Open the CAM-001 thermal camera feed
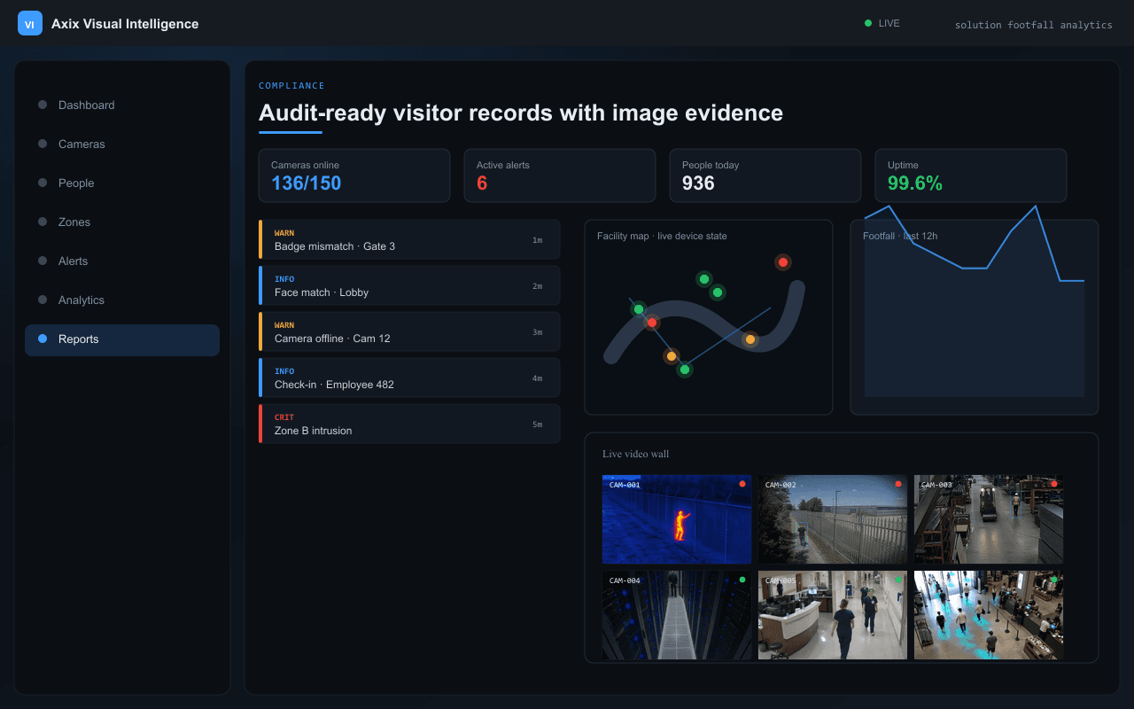Image resolution: width=1134 pixels, height=709 pixels. [x=677, y=519]
